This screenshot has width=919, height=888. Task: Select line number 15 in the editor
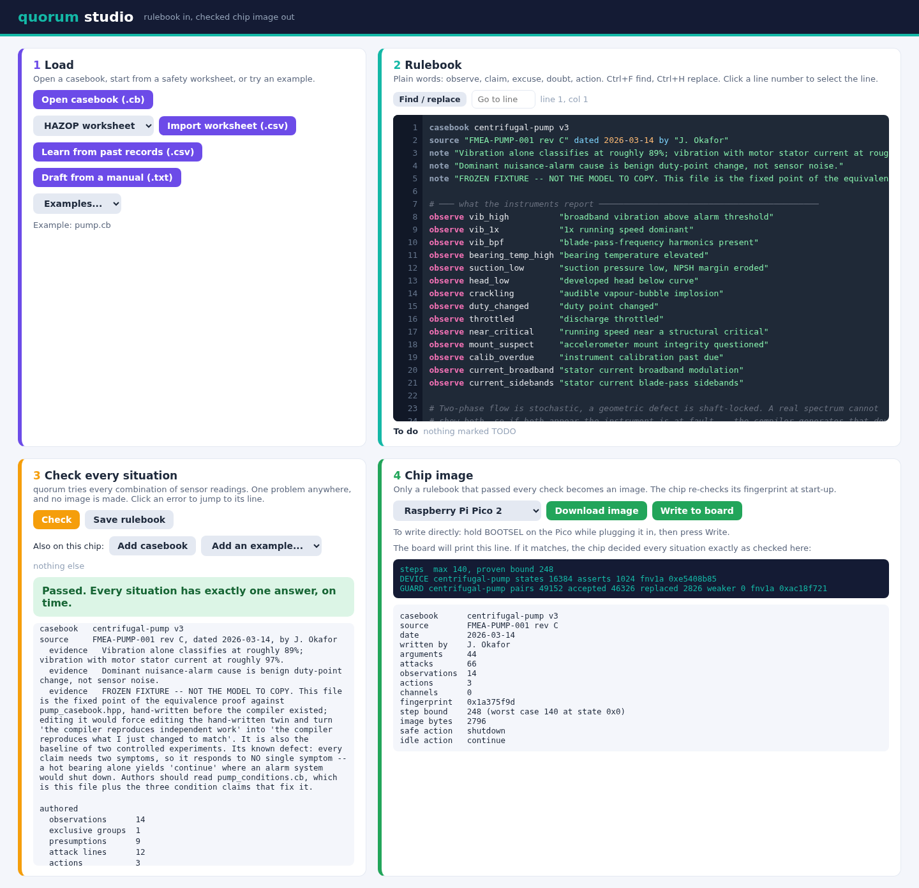[412, 306]
